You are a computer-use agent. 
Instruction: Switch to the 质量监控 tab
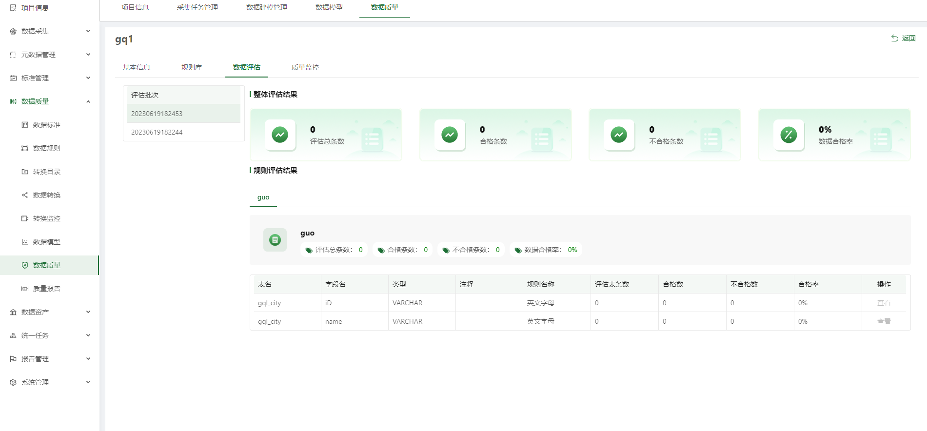click(x=305, y=67)
